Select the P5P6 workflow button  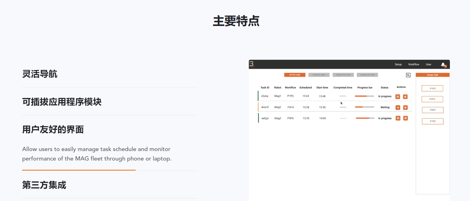[x=432, y=110]
